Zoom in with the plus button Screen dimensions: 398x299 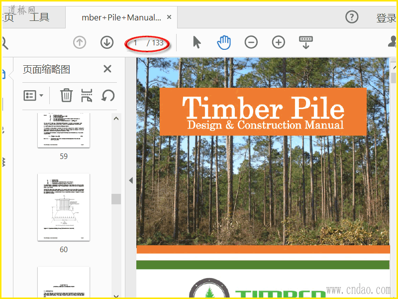(279, 42)
